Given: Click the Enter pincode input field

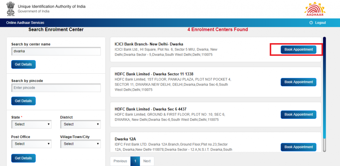Looking at the screenshot, I should click(56, 88).
